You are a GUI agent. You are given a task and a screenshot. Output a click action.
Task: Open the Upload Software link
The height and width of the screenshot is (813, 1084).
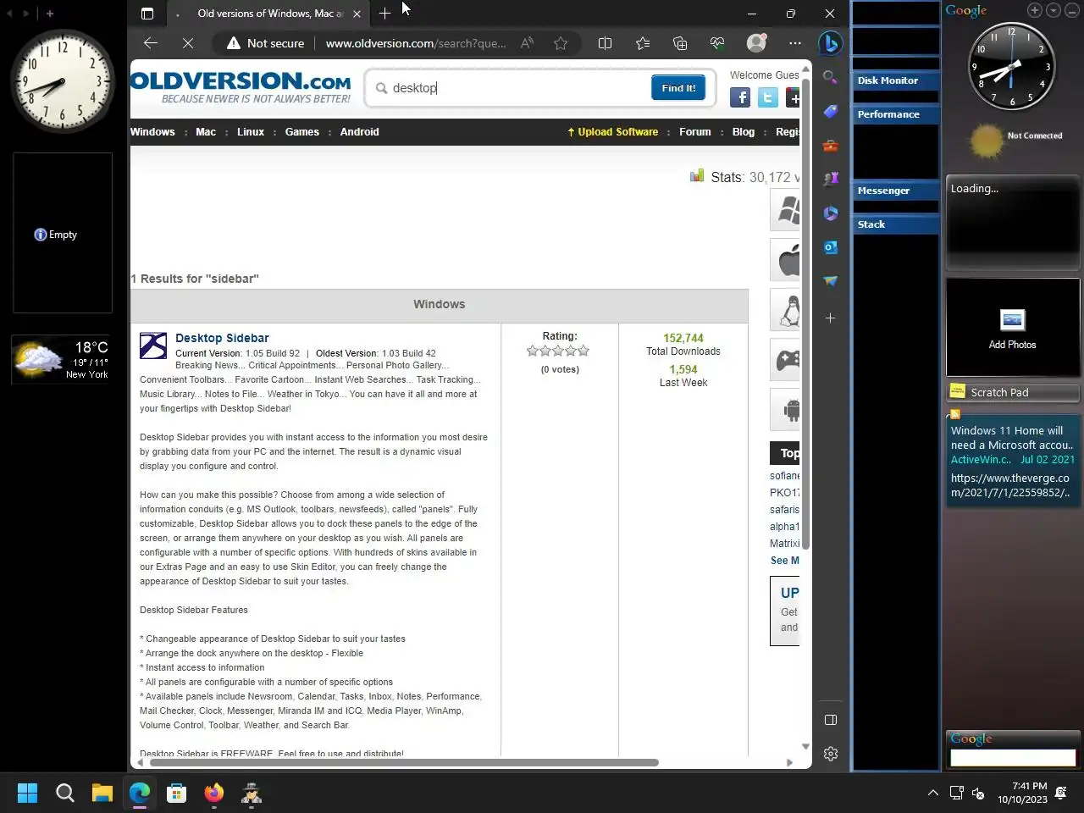click(612, 132)
